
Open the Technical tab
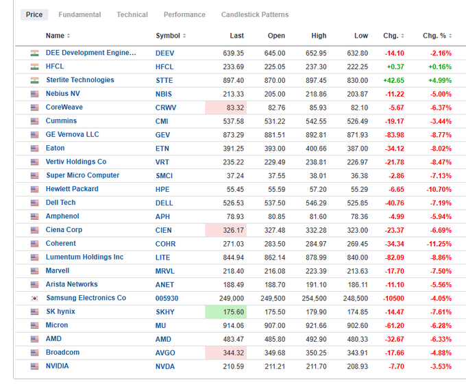point(132,14)
